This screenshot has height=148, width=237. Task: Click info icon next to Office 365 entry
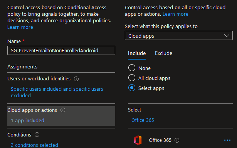click(x=177, y=140)
